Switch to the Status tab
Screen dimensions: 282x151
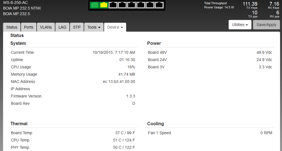[12, 27]
